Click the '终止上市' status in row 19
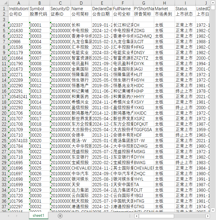Viewport: 216px width, 220px height. [185, 107]
